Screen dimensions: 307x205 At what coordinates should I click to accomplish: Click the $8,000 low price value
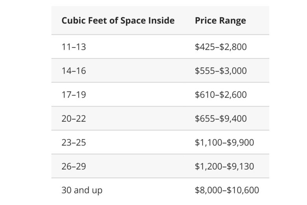click(x=207, y=190)
